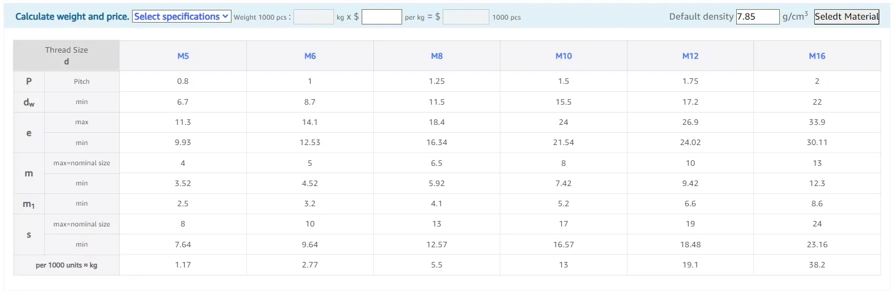Select m min value 12.3
The width and height of the screenshot is (894, 295).
[817, 184]
